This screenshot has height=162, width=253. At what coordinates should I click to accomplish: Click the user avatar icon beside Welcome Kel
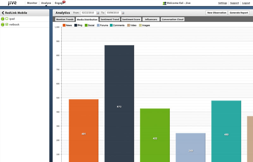click(x=164, y=3)
